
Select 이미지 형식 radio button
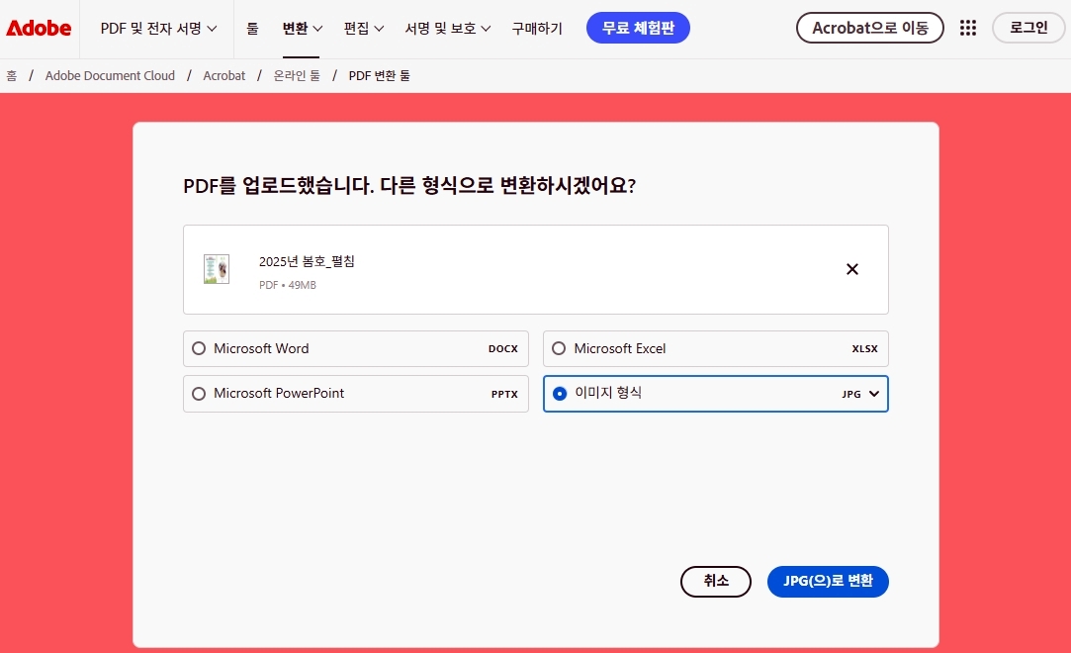[x=560, y=394]
